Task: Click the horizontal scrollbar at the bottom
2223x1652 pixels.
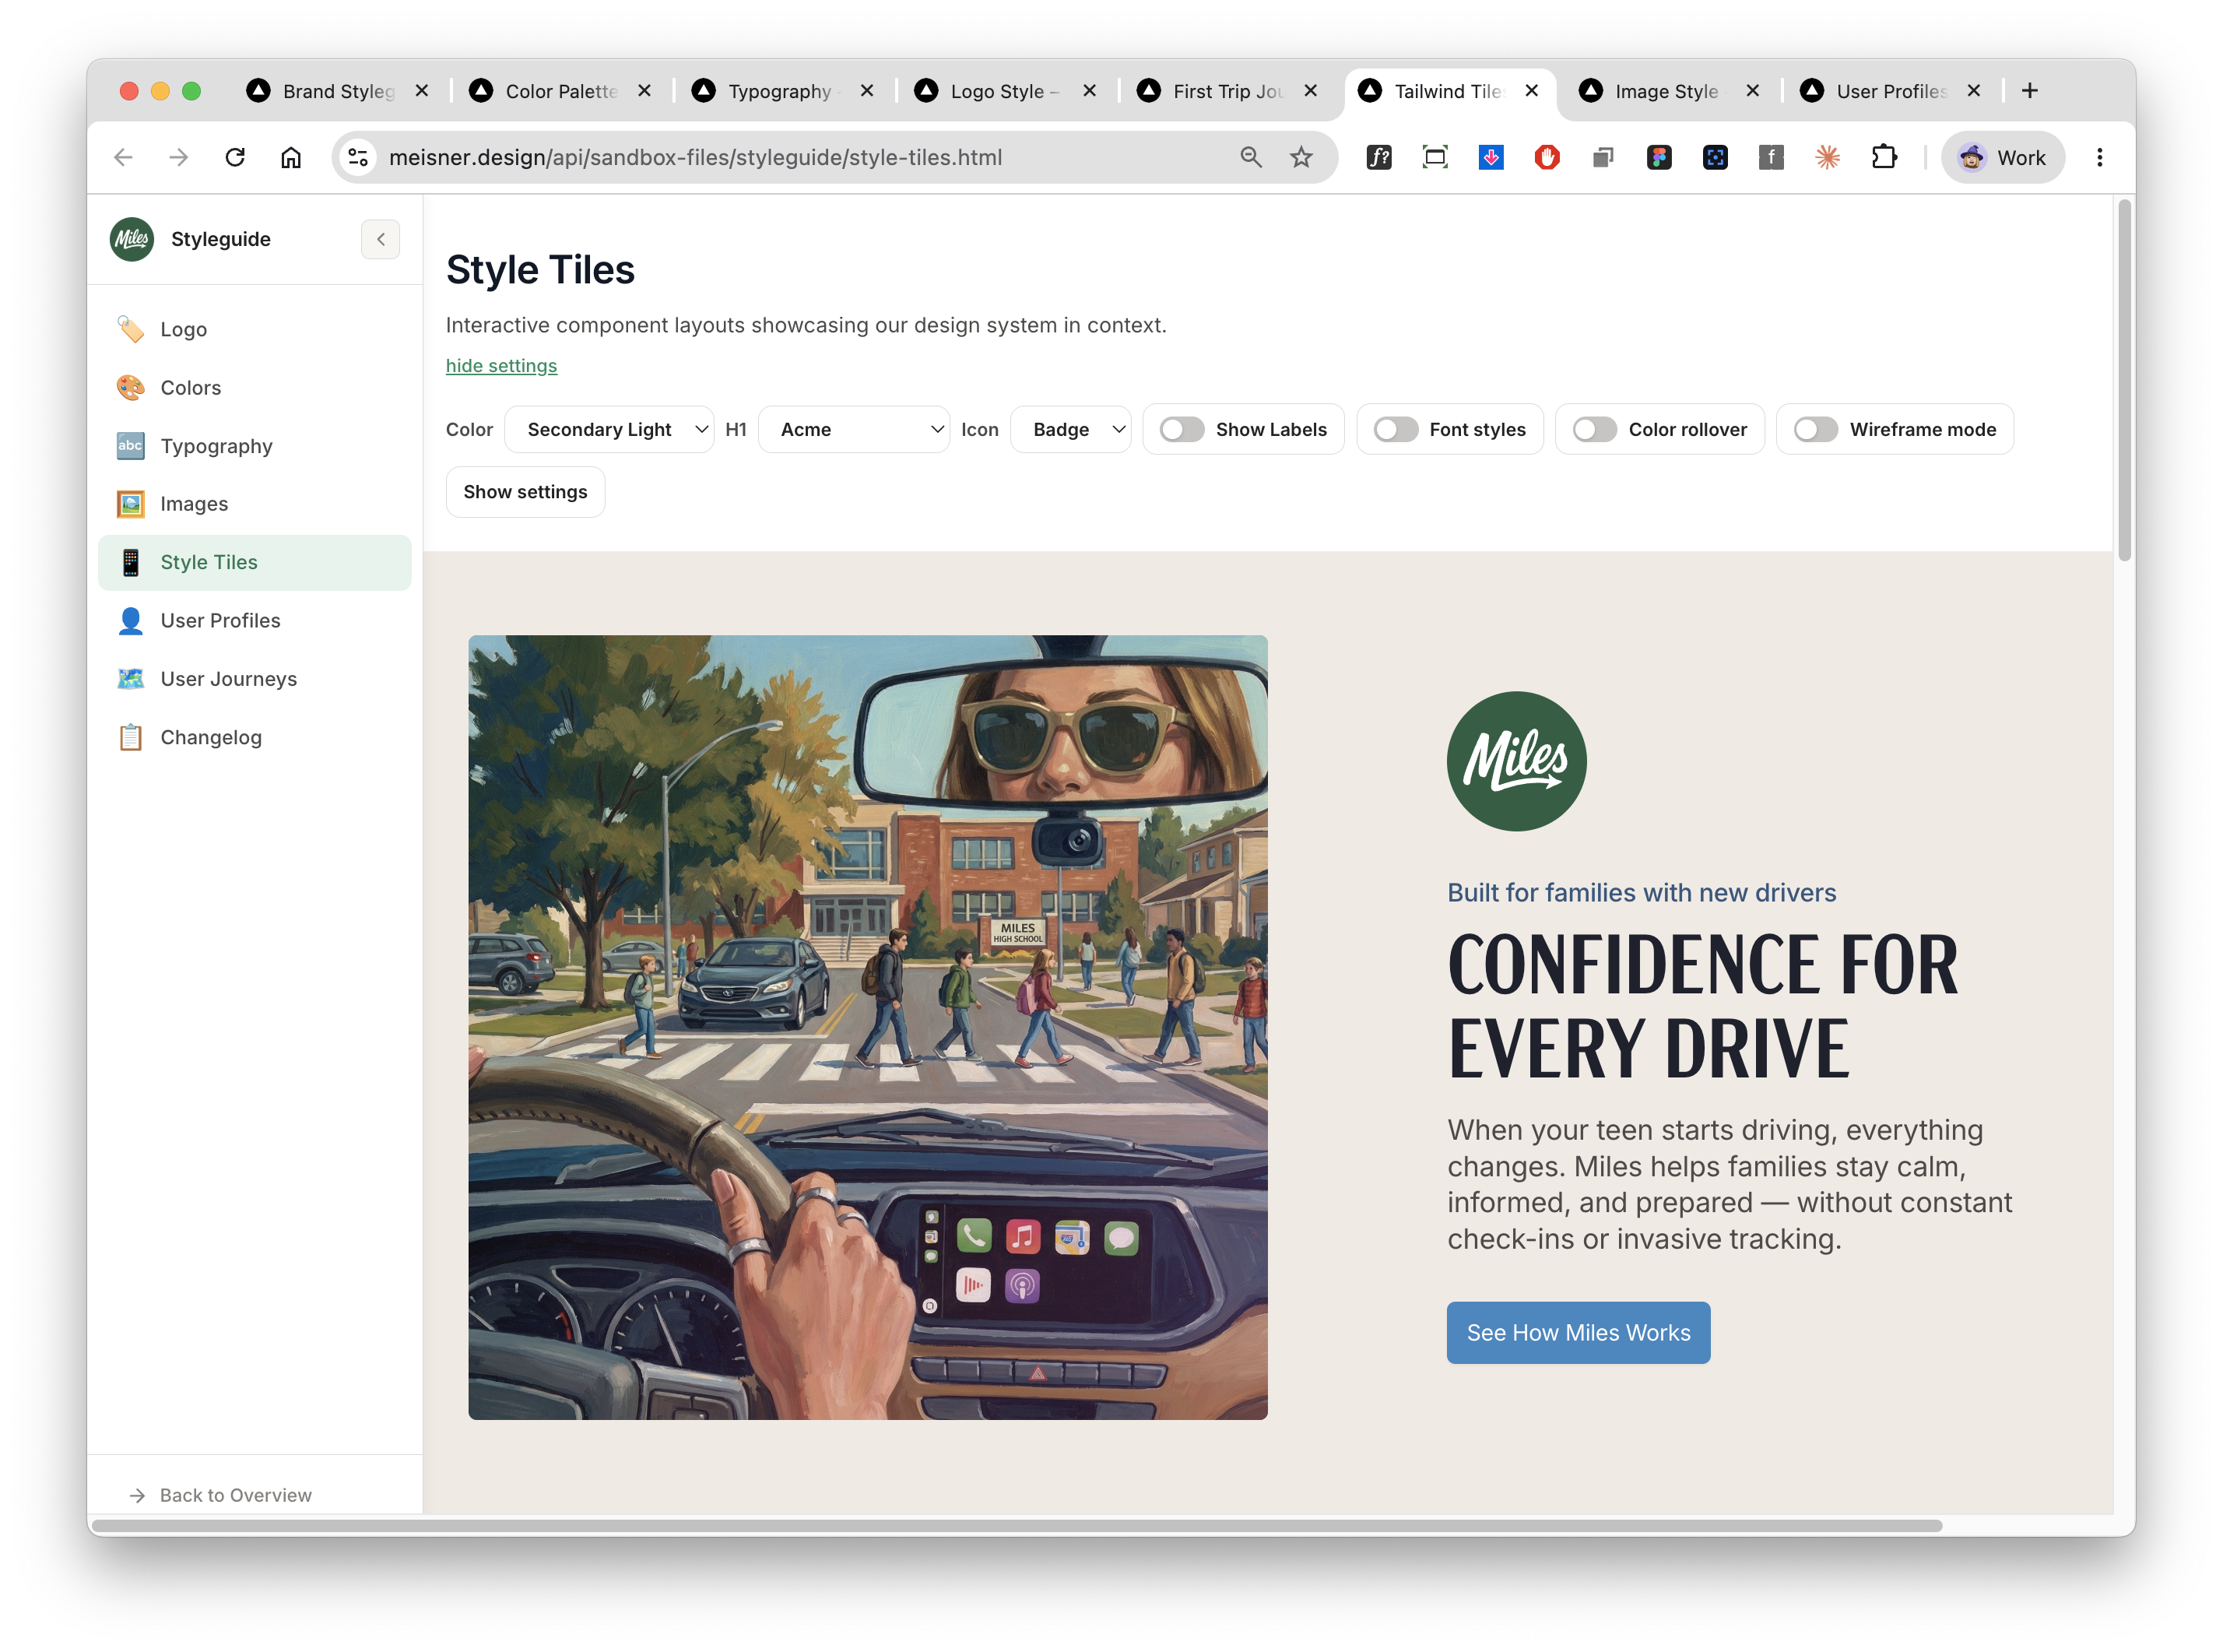Action: pyautogui.click(x=1017, y=1526)
